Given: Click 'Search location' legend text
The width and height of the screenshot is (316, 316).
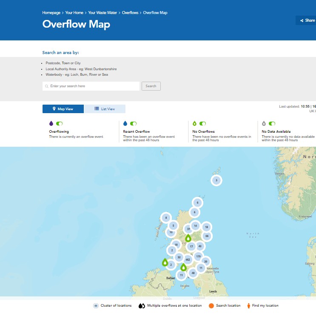Looking at the screenshot, I should click(x=228, y=305).
